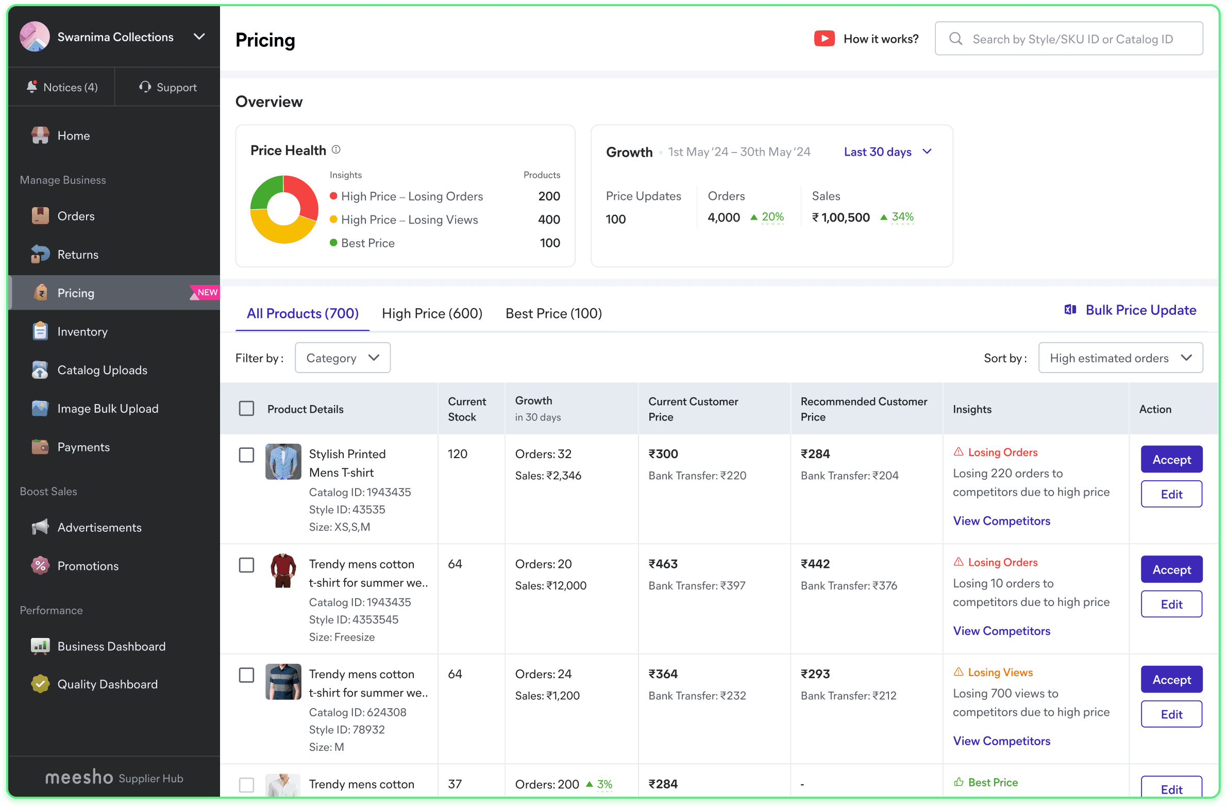Click the YouTube How it works icon
1227x807 pixels.
tap(825, 39)
